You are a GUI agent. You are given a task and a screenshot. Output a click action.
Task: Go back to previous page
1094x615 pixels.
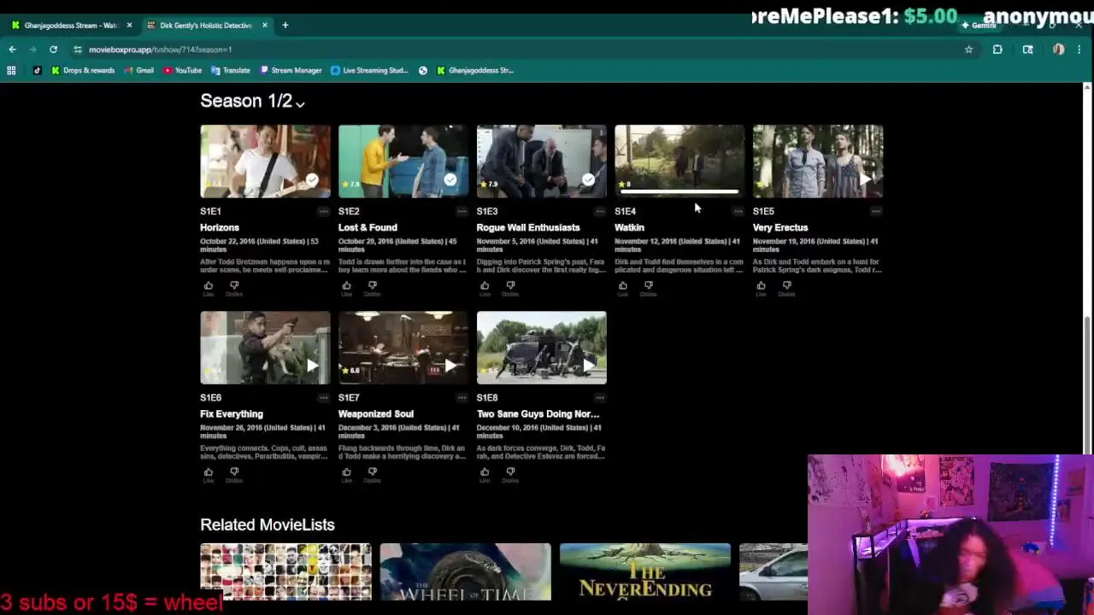click(x=13, y=50)
